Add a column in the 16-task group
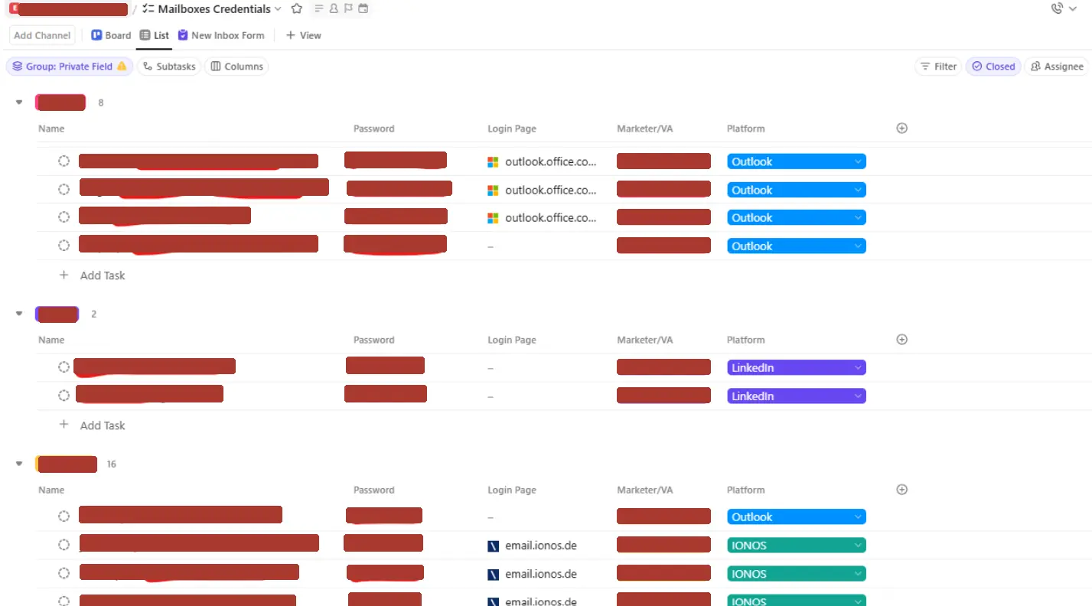Screen dimensions: 1092x606 coord(901,490)
